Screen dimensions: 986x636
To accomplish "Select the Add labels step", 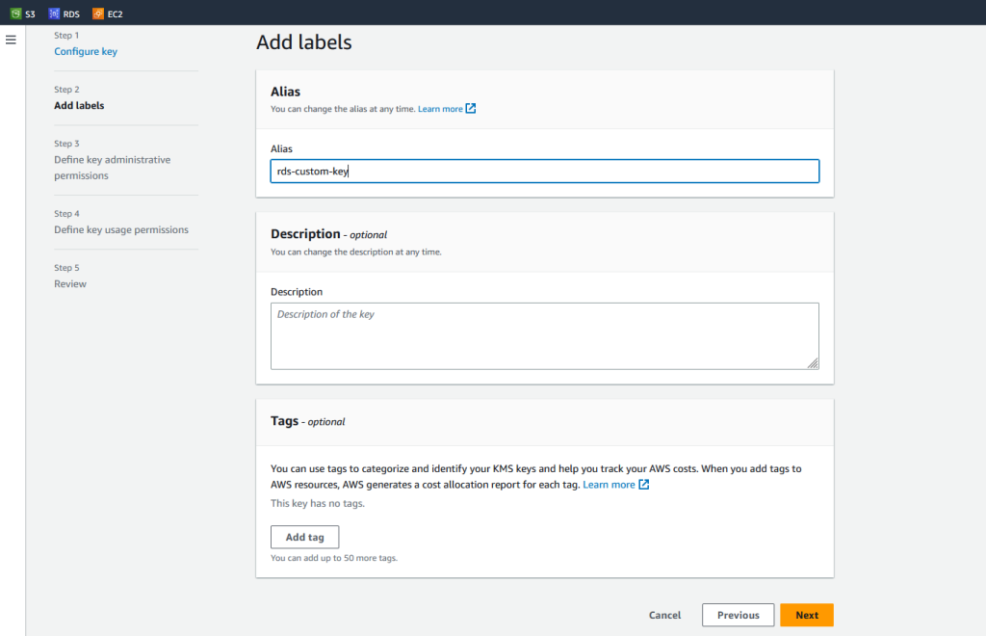I will point(79,105).
